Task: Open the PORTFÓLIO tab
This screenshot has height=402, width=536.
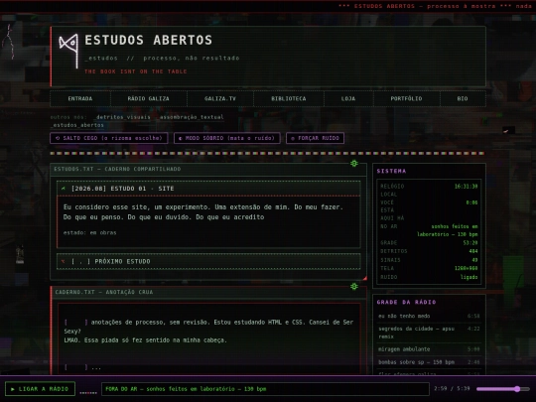Action: (406, 99)
